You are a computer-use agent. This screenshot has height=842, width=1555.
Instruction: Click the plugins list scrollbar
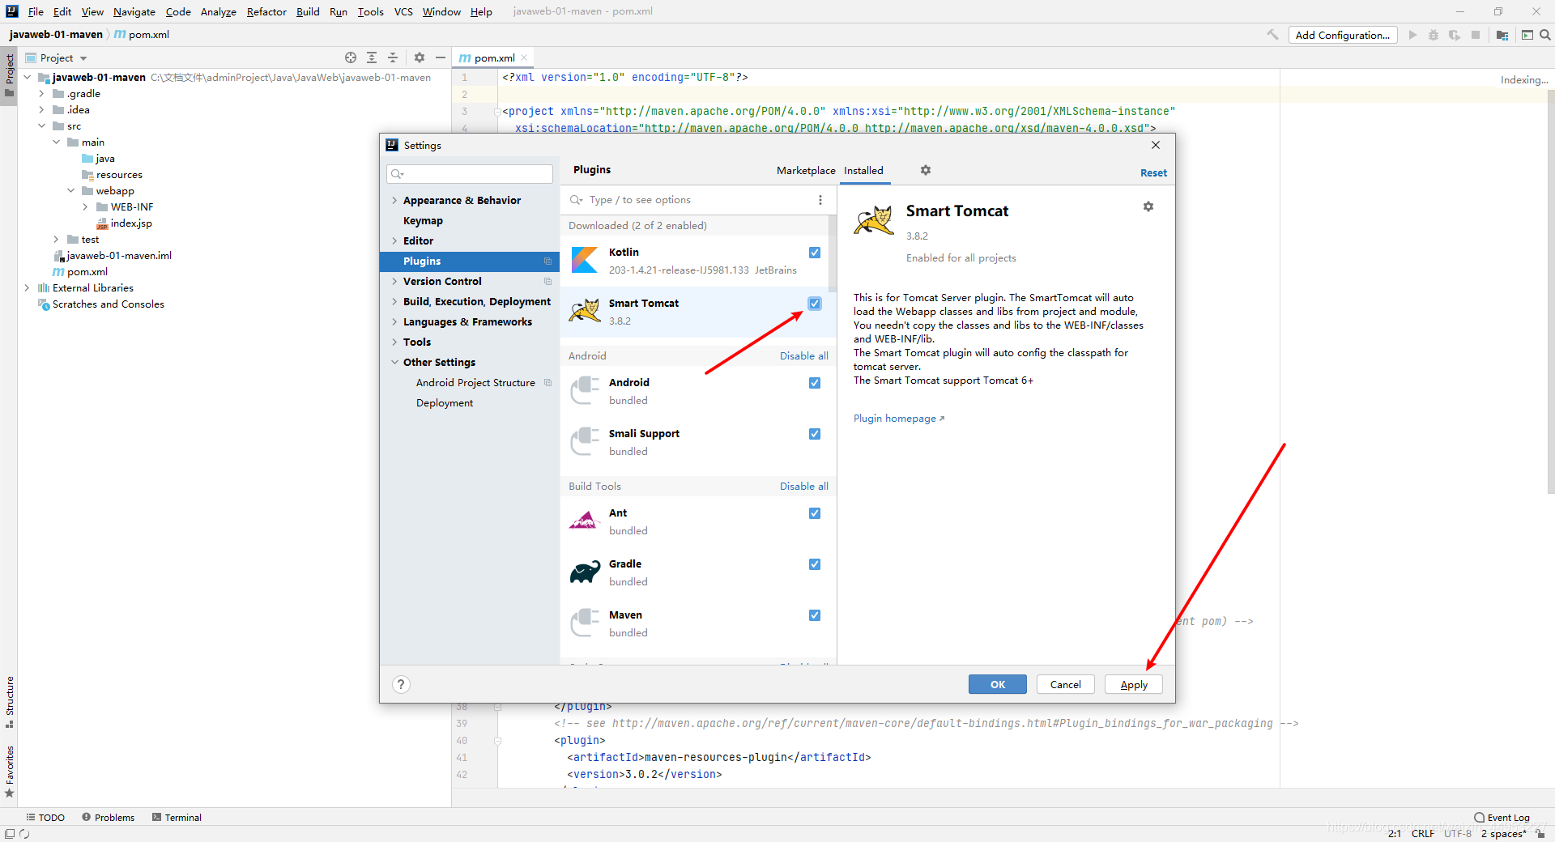point(832,253)
